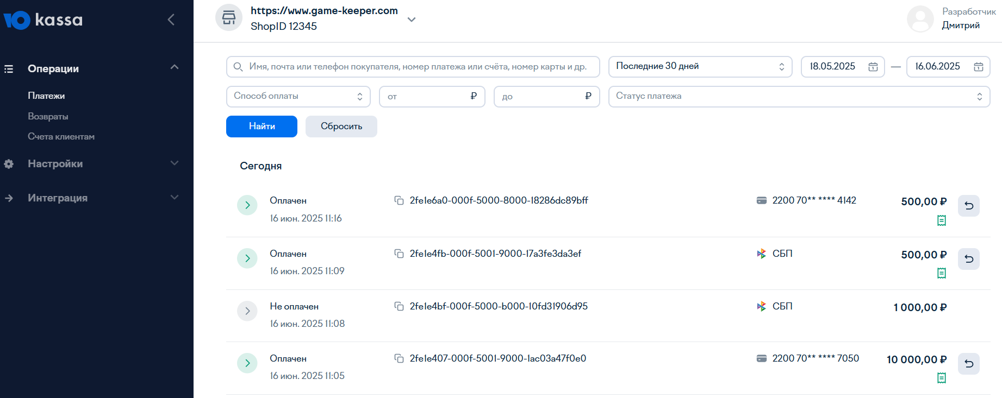
Task: Open the Возвраты menu item
Action: (48, 116)
